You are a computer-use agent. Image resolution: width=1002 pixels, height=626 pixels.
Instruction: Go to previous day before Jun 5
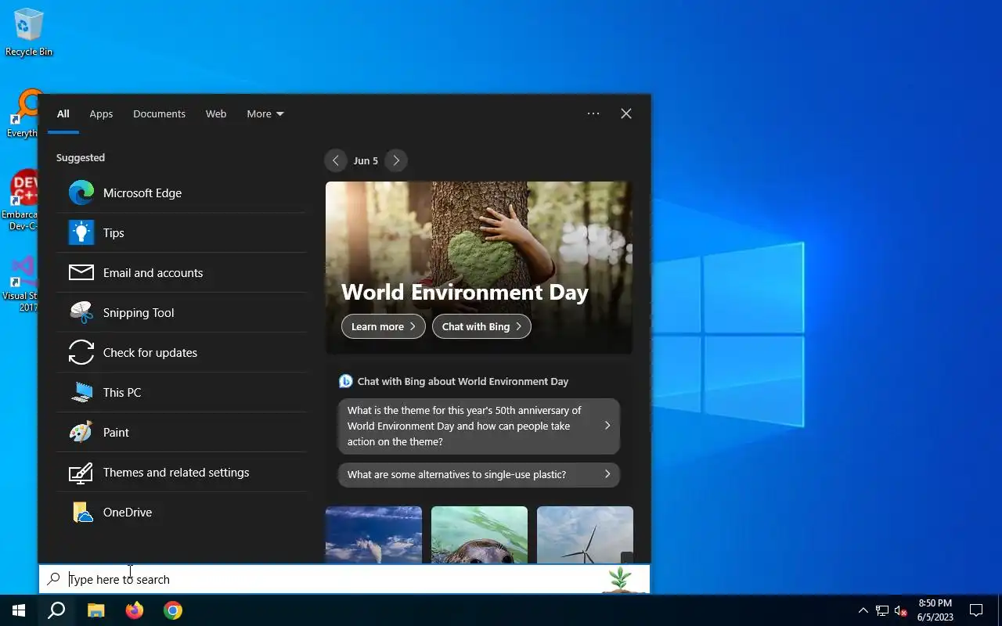tap(335, 160)
